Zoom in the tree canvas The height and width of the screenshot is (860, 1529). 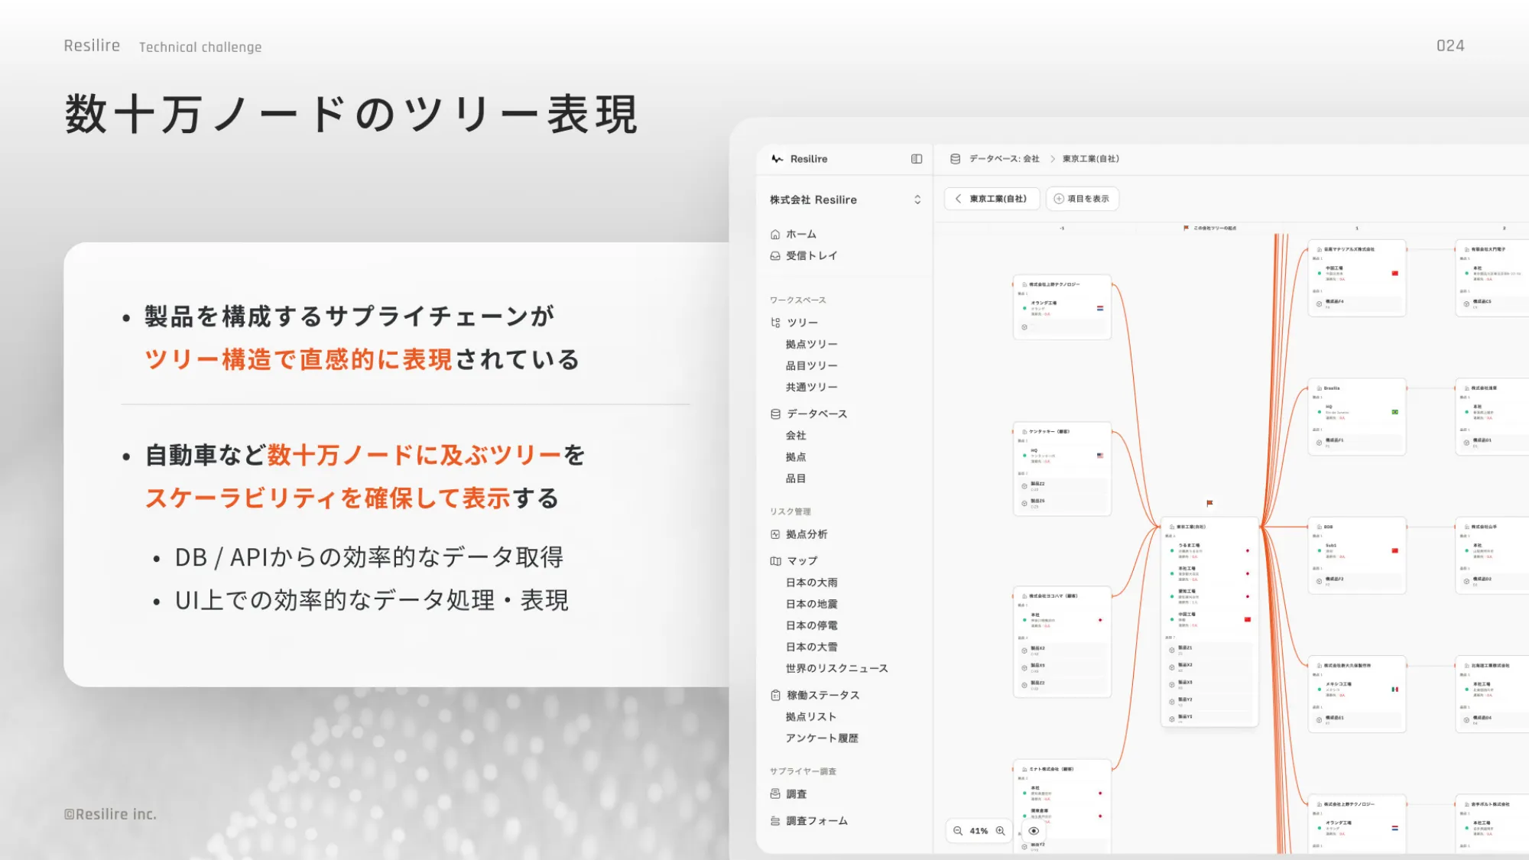1000,831
